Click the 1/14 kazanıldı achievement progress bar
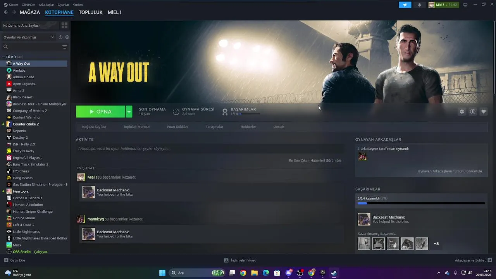Screen dimensions: 496x279 pos(421,203)
